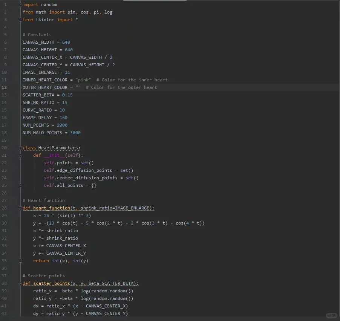The image size is (340, 321).
Task: Click scatter_points name in its definition
Action: click(52, 283)
